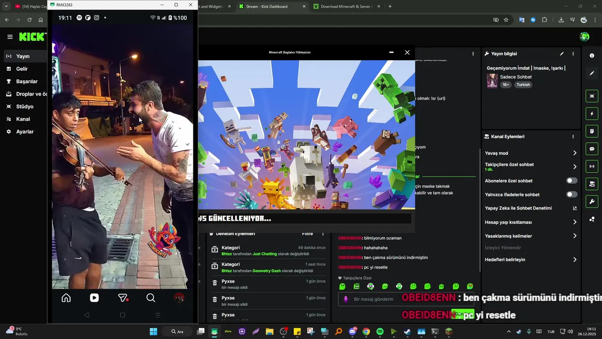
Task: Click the Turkish language tag
Action: 523,85
